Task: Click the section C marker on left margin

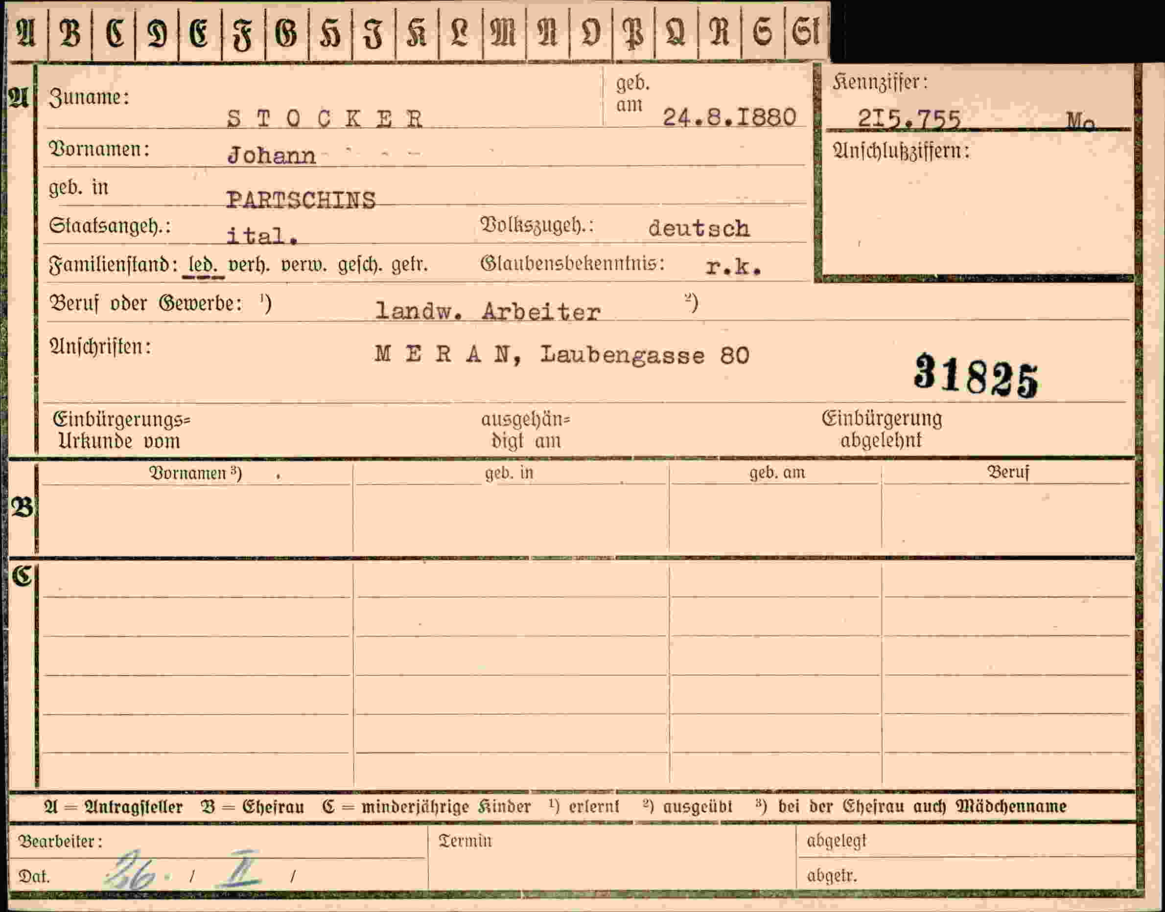Action: coord(22,575)
